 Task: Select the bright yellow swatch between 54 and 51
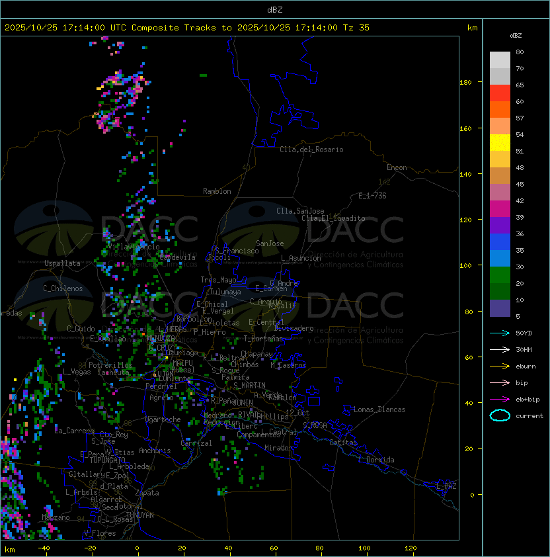pos(500,143)
